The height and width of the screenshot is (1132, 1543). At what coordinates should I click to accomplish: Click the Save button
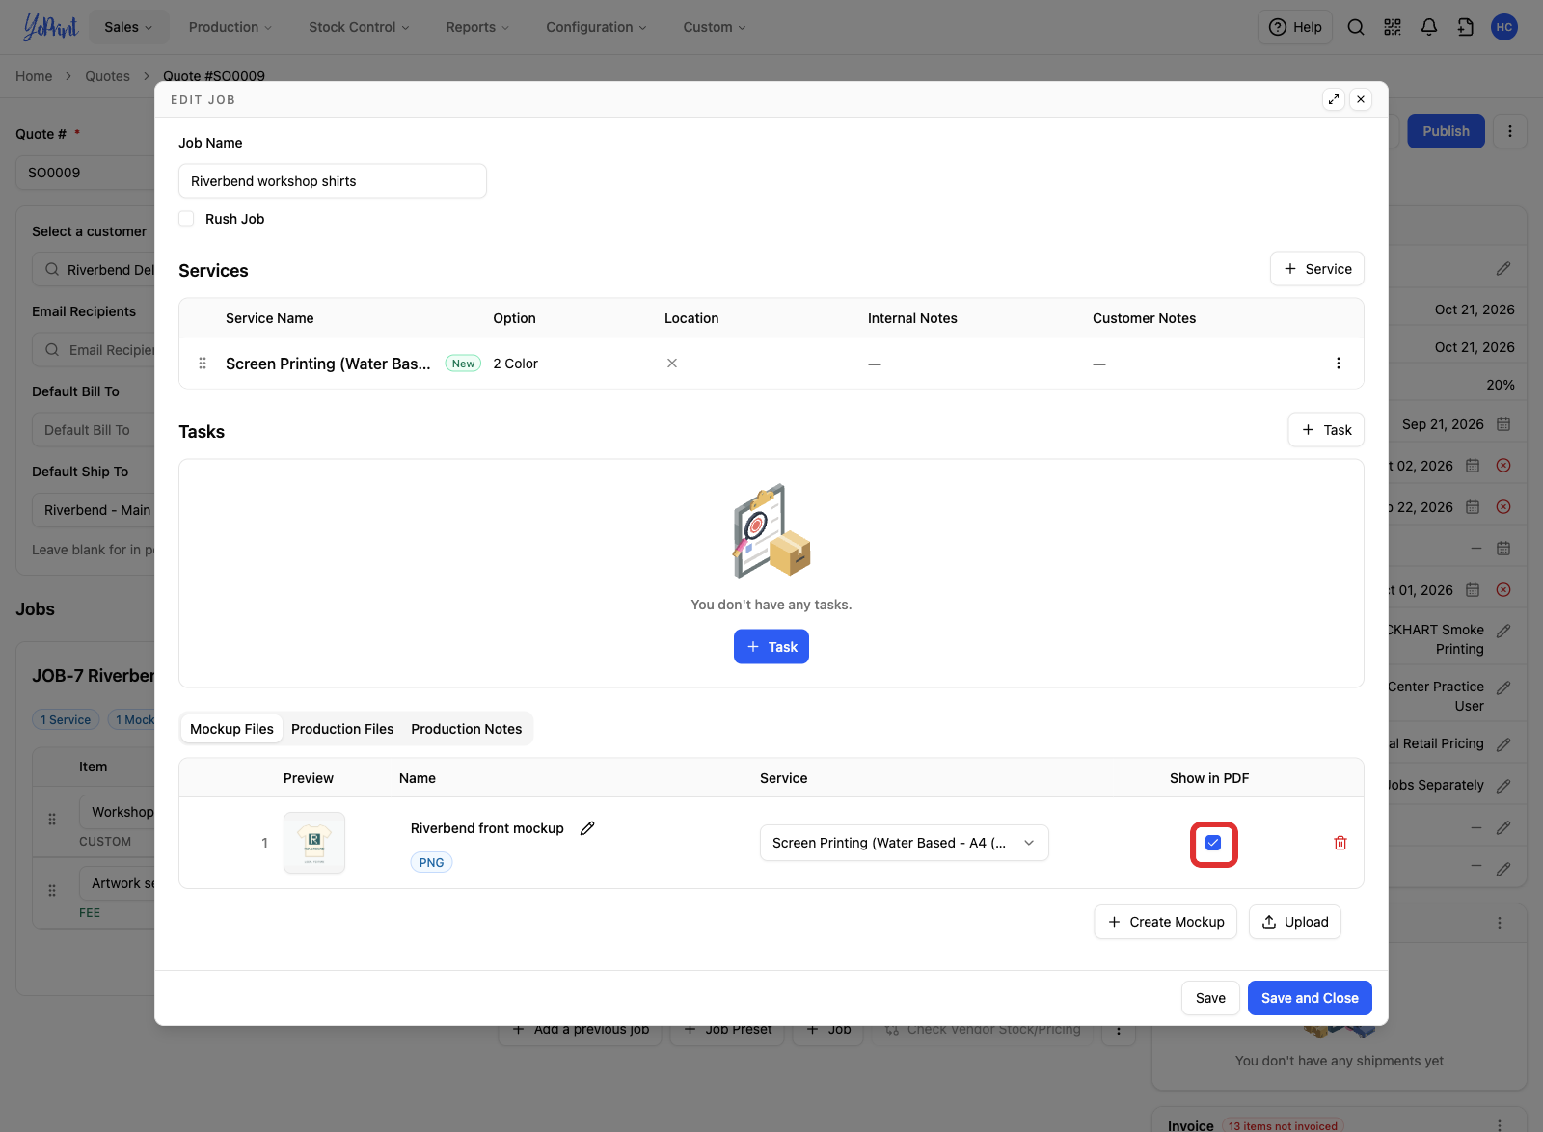click(x=1210, y=998)
